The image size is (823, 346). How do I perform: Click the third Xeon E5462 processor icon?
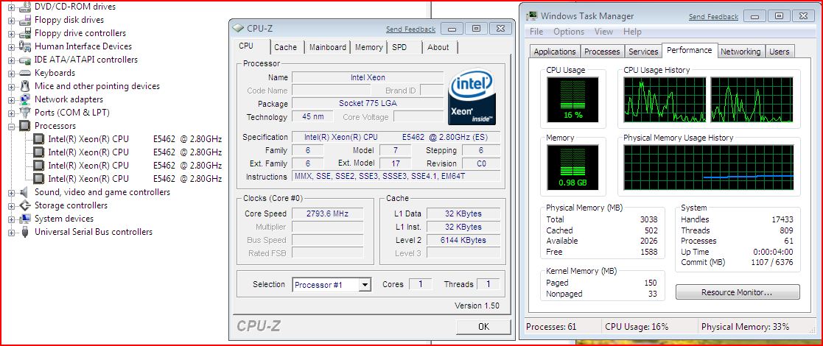(38, 165)
